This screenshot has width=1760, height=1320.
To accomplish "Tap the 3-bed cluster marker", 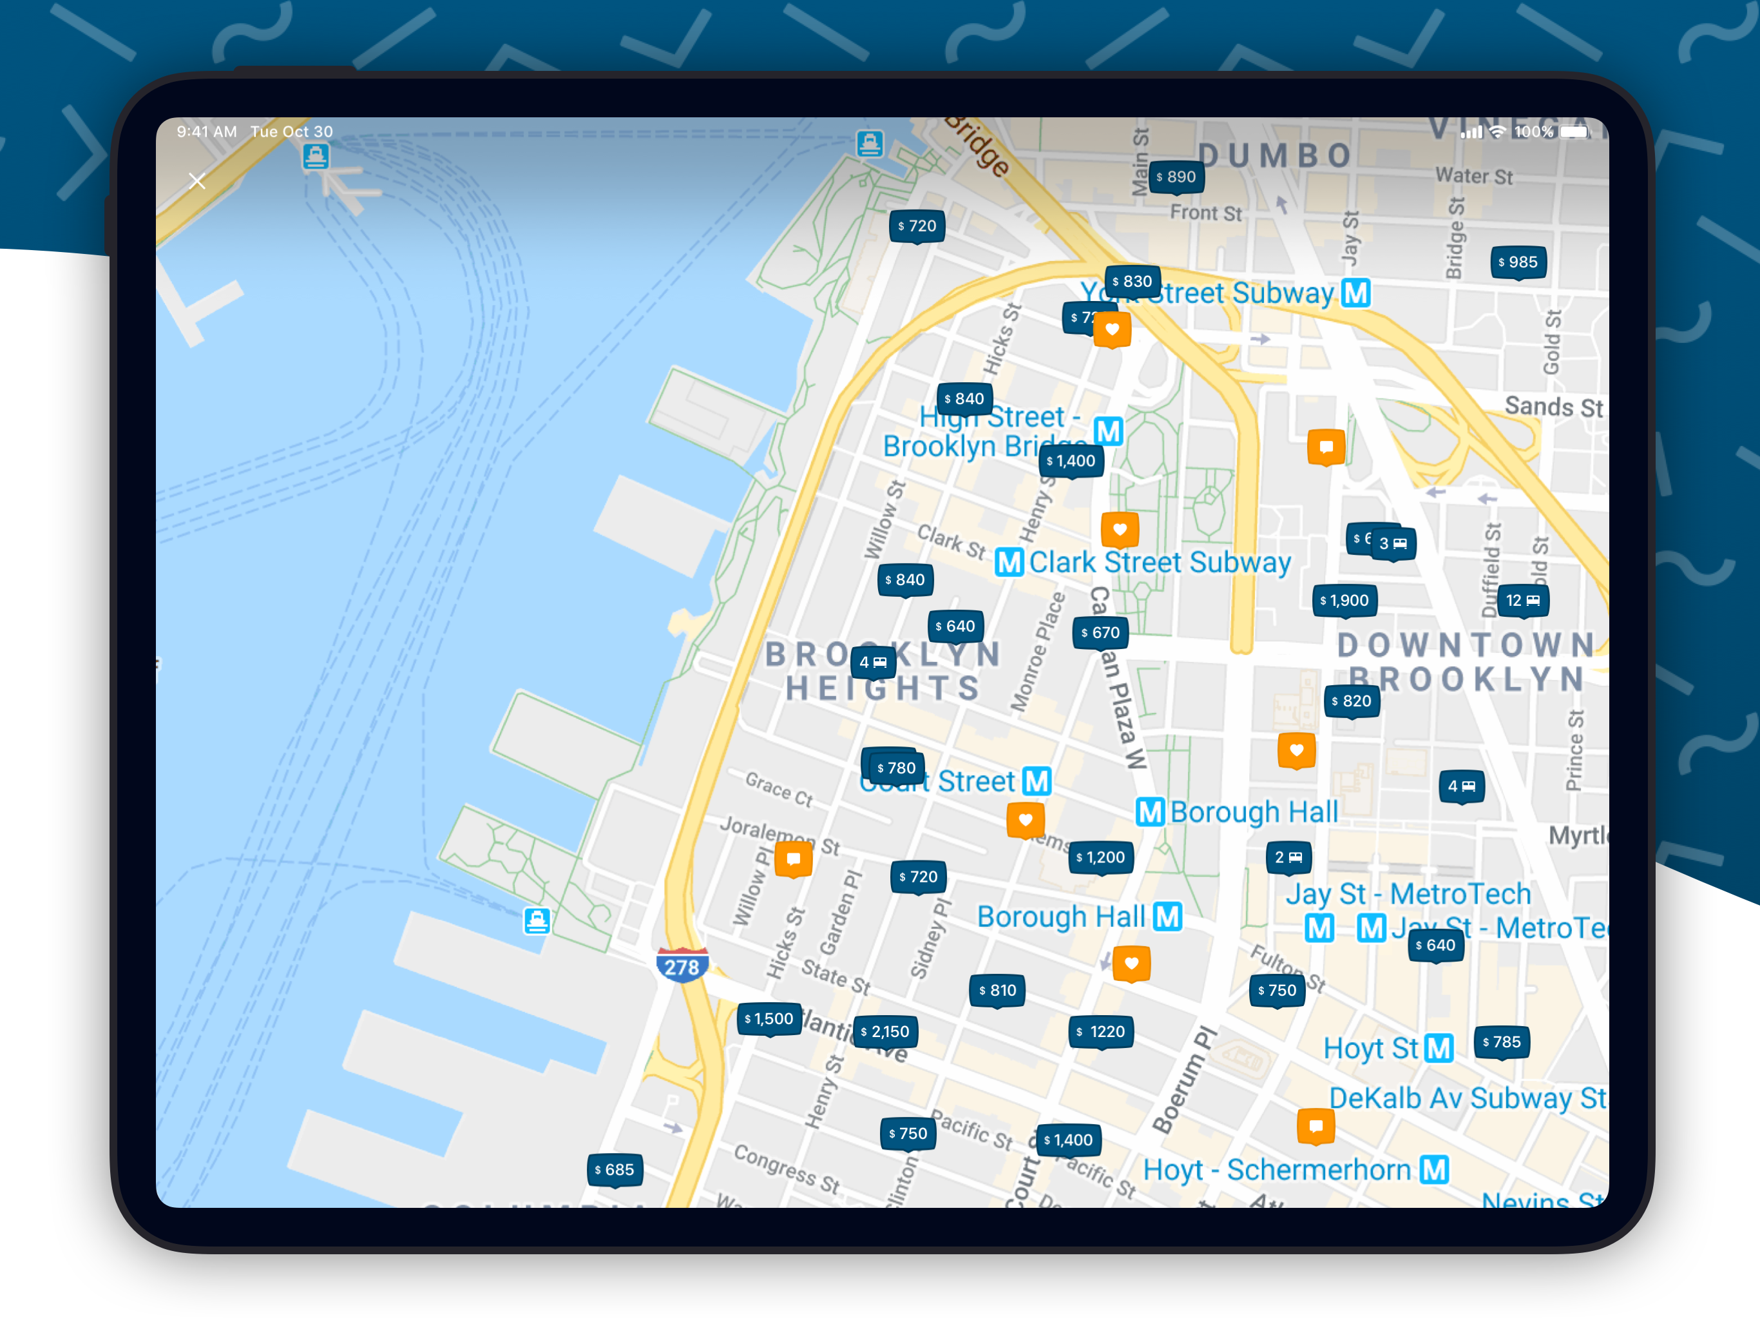I will click(x=1393, y=544).
